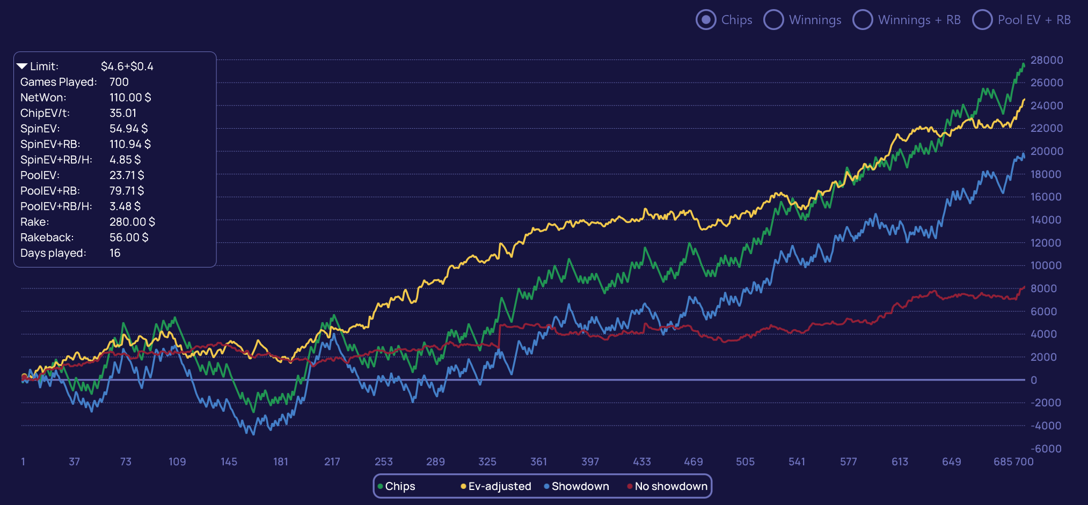The image size is (1088, 505).
Task: Click the SpinEV+RB value 110.94 $
Action: click(130, 144)
